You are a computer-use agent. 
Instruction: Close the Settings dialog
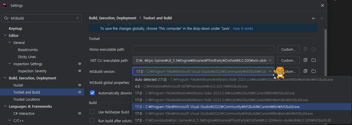[322, 5]
